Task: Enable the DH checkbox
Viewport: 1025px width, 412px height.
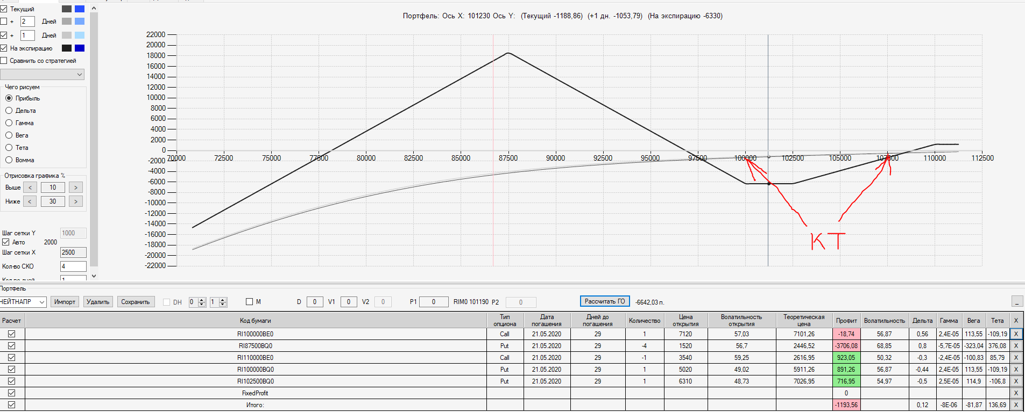Action: pyautogui.click(x=166, y=302)
